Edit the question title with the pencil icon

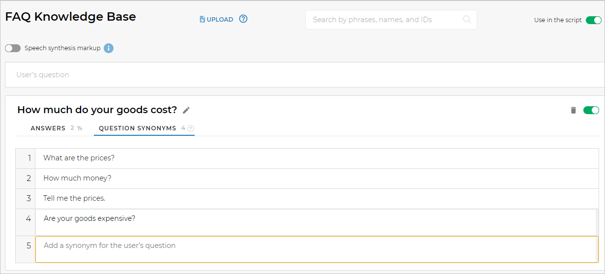[186, 110]
